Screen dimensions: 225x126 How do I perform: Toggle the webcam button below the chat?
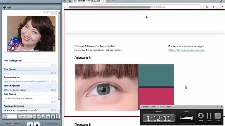[37, 124]
